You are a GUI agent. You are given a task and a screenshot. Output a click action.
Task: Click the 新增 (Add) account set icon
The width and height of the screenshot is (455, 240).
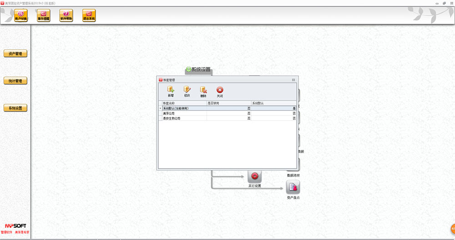[x=171, y=90]
